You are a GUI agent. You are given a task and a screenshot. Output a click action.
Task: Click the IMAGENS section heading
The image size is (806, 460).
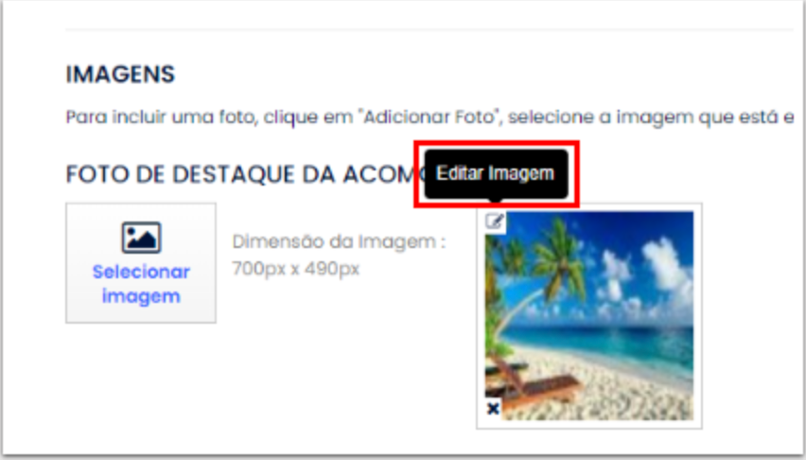120,74
